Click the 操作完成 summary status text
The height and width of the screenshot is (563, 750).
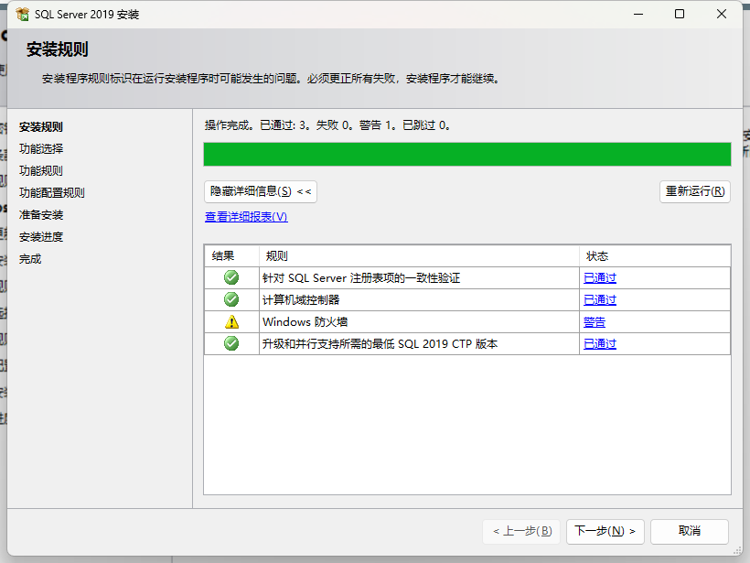327,125
